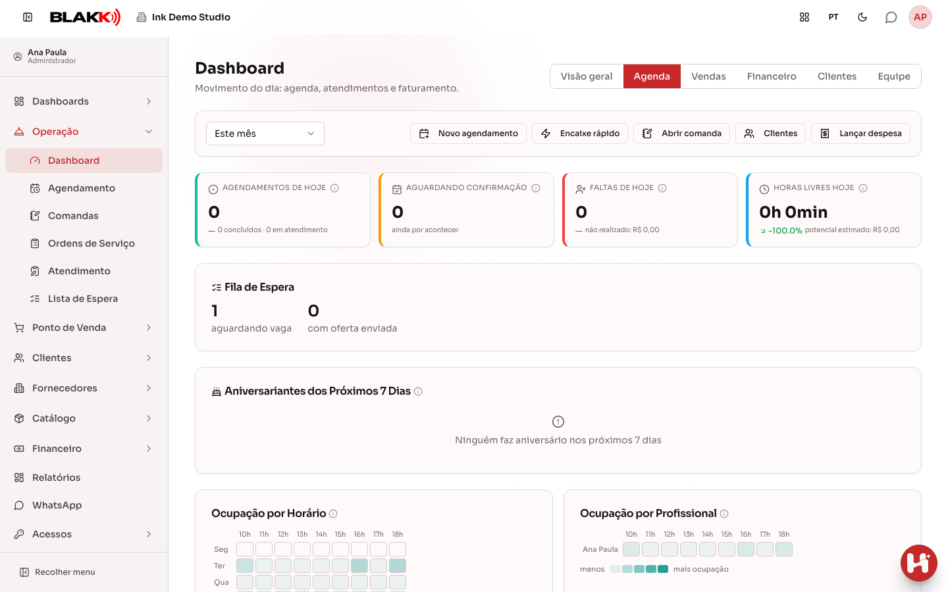Expand the Ponto de Venda section

pos(84,328)
